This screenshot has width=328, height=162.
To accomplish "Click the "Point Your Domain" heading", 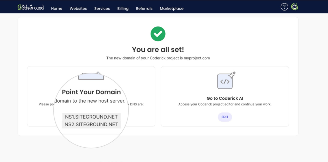I will point(91,92).
